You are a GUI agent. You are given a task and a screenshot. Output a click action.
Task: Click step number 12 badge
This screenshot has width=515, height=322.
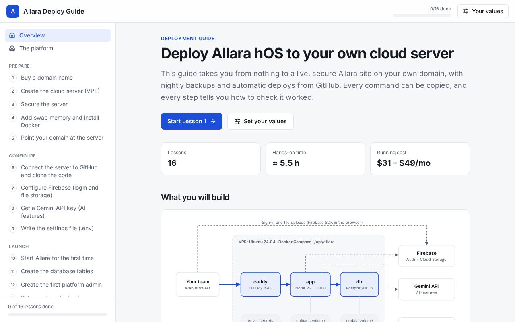tap(13, 285)
